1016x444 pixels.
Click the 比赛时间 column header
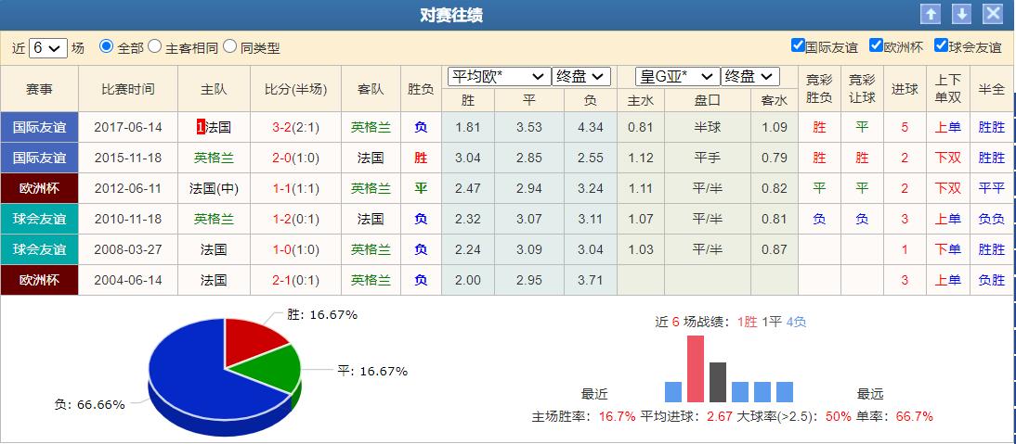point(127,89)
